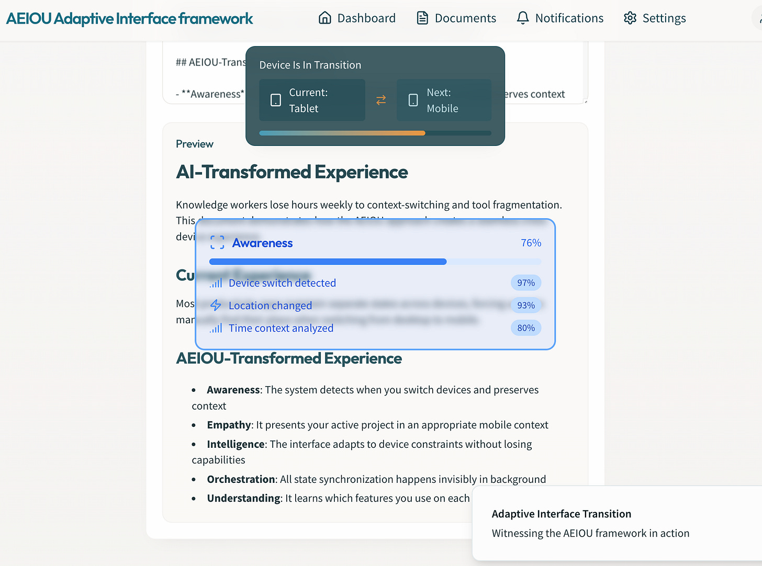762x566 pixels.
Task: Click the Next Mobile device icon
Action: click(x=413, y=100)
